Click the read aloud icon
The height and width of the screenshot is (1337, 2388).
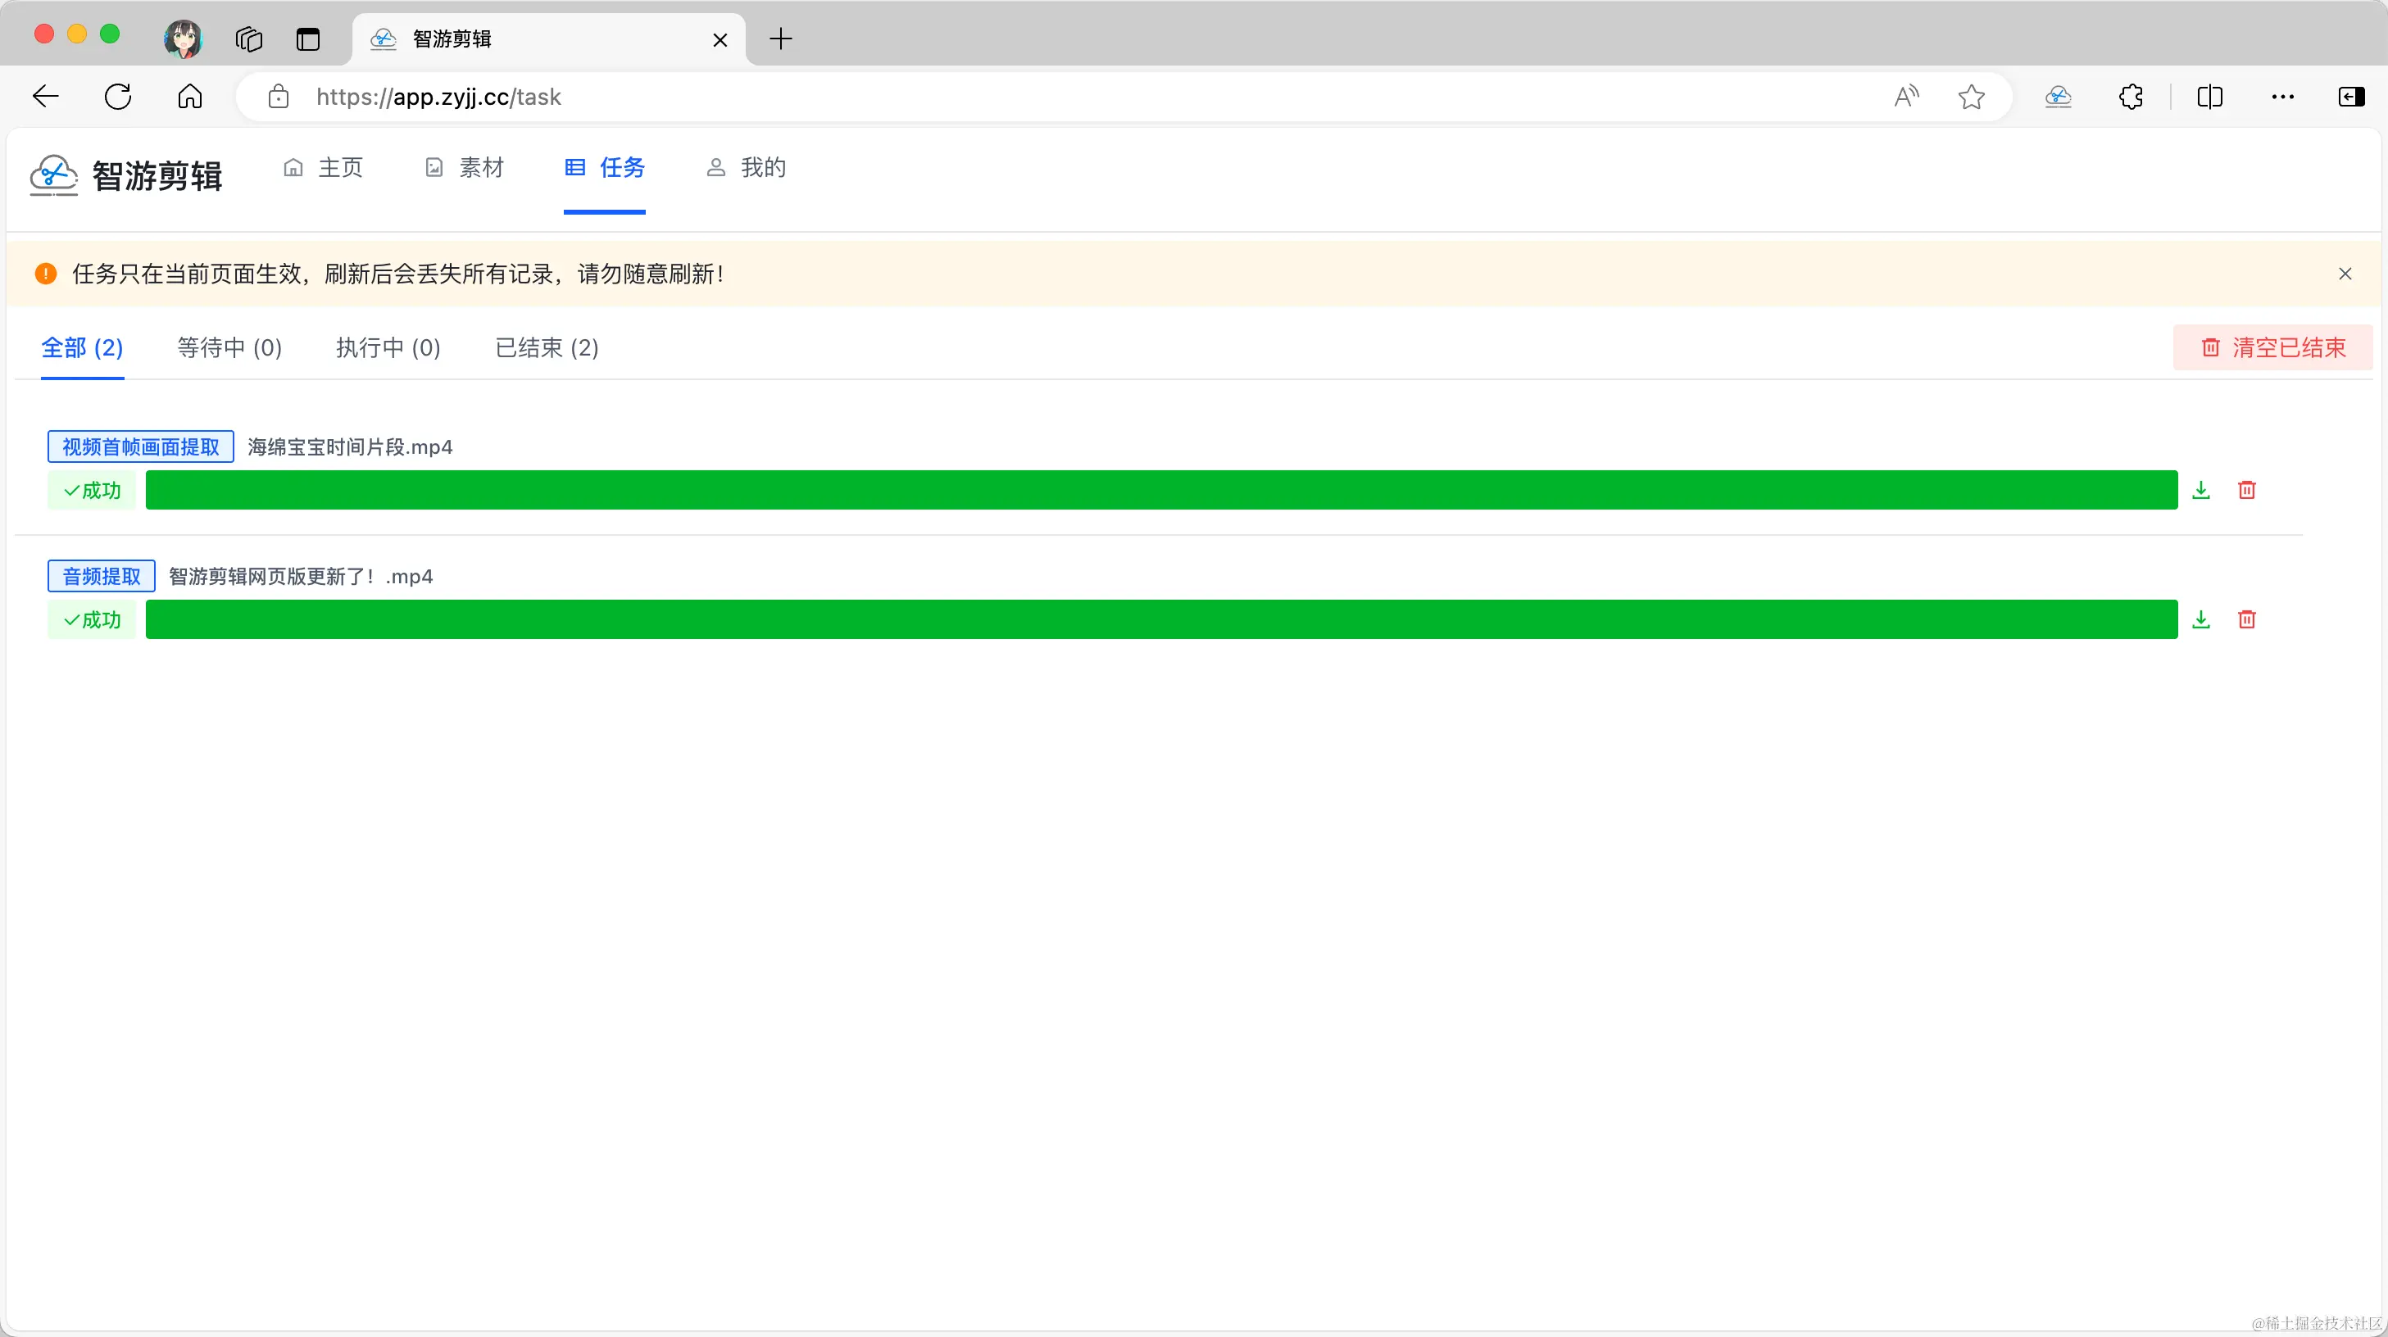(x=1906, y=97)
